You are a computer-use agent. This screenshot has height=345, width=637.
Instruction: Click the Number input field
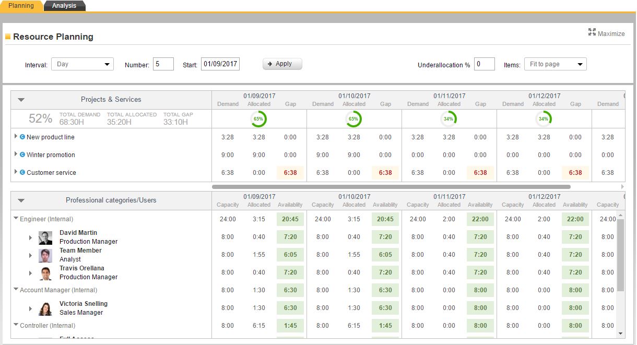[x=162, y=64]
